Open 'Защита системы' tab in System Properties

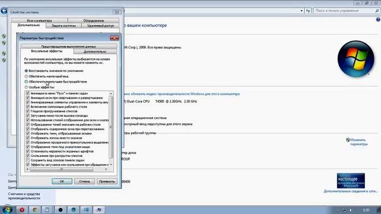64,26
